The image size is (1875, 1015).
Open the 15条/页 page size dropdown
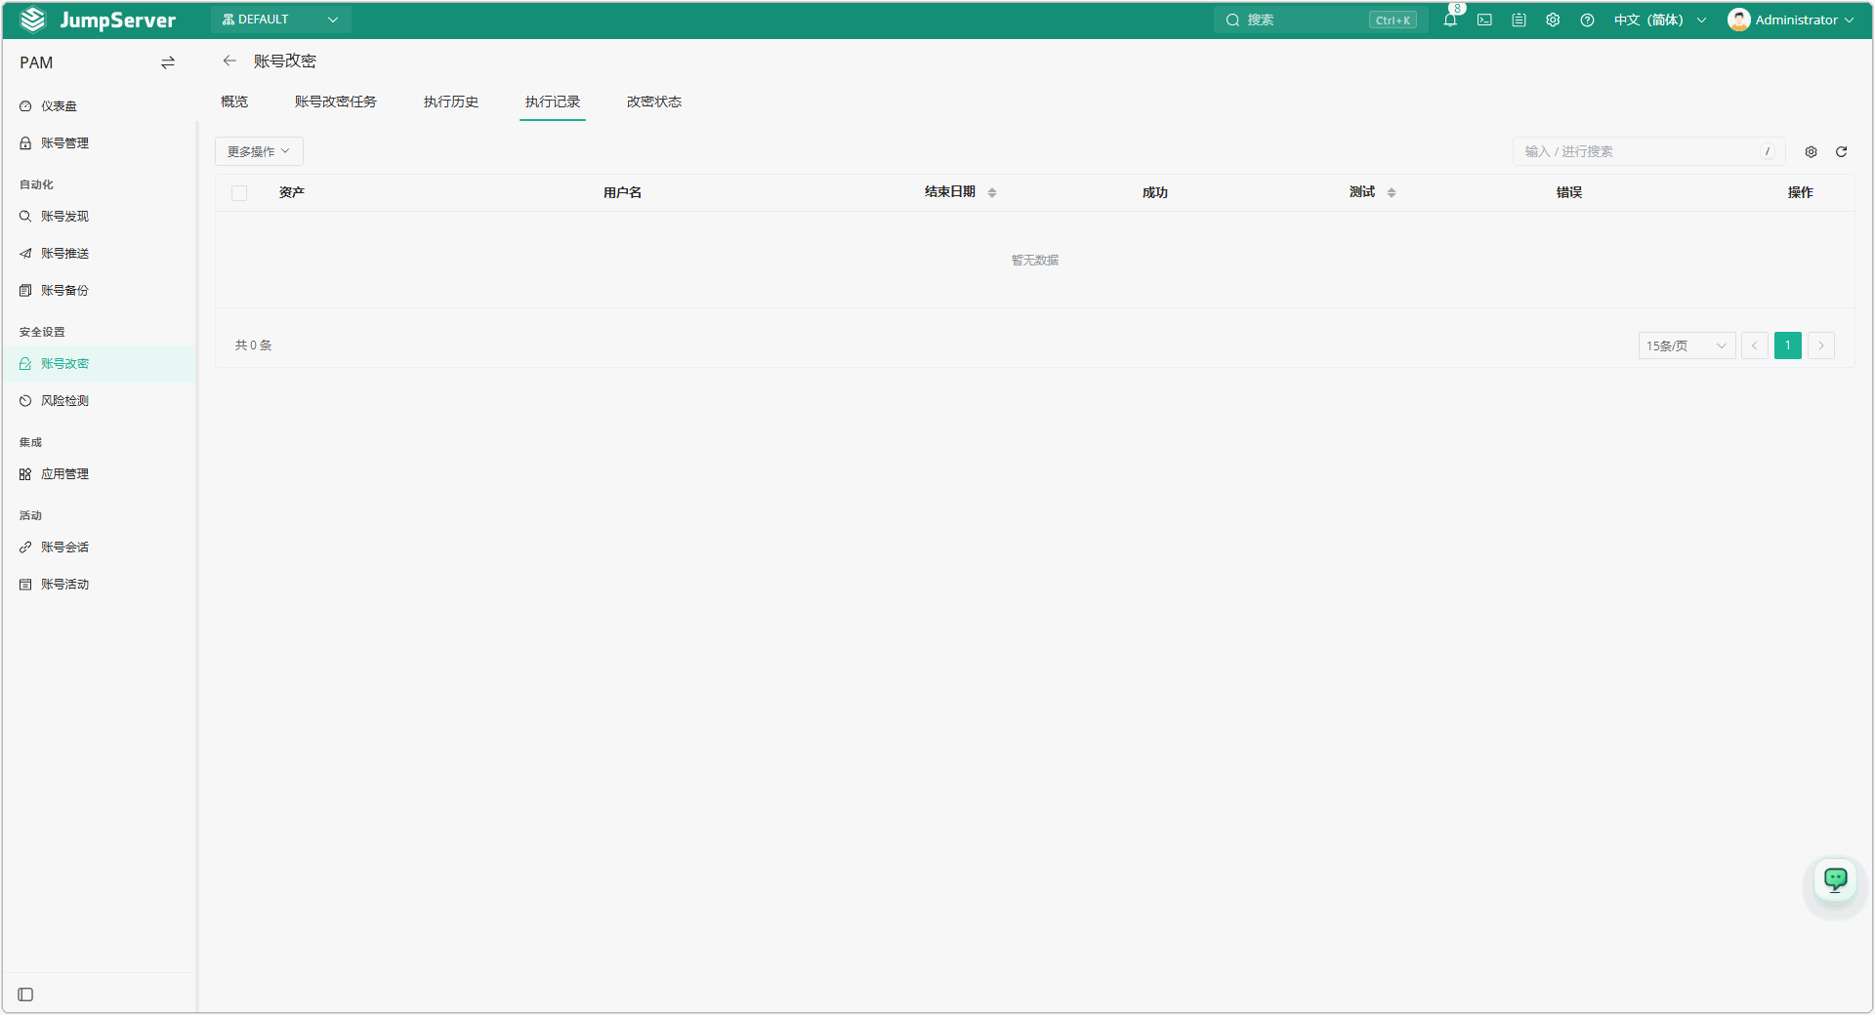point(1687,345)
